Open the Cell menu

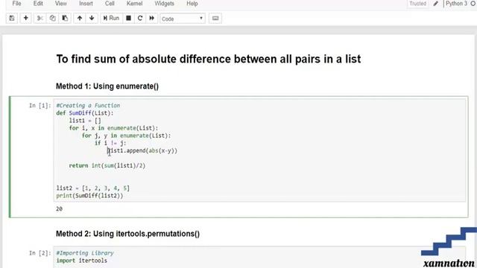pos(110,4)
